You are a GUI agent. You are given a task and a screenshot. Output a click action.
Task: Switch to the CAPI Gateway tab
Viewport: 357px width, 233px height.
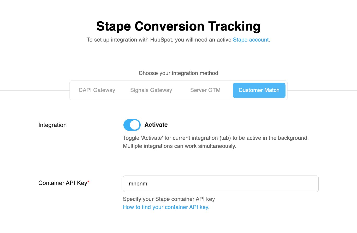[97, 90]
